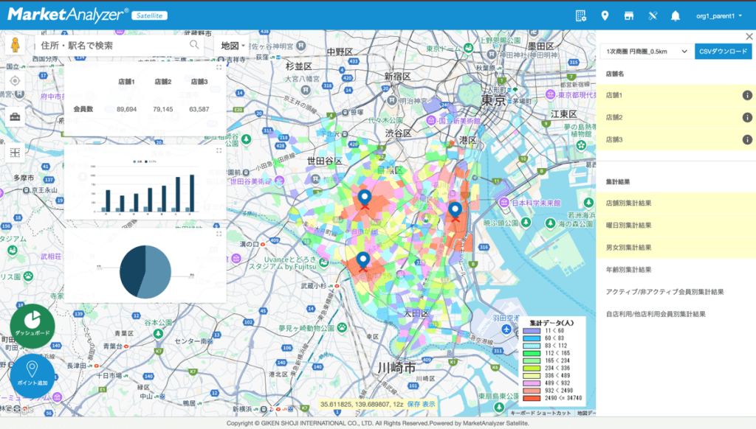Image resolution: width=756 pixels, height=429 pixels.
Task: Click the 112 < 165 legend swatch
Action: click(x=532, y=353)
